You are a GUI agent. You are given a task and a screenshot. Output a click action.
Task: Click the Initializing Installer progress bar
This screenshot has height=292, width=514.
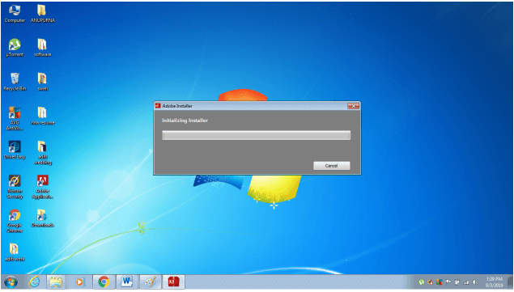pyautogui.click(x=256, y=135)
